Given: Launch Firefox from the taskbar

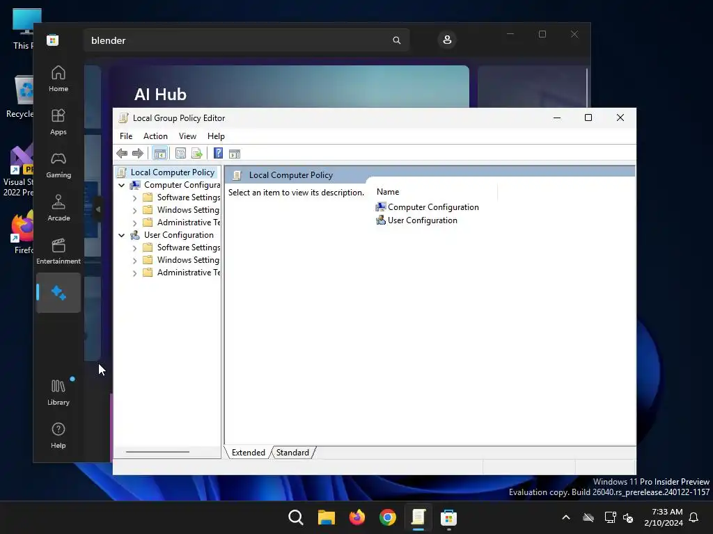Looking at the screenshot, I should coord(357,517).
